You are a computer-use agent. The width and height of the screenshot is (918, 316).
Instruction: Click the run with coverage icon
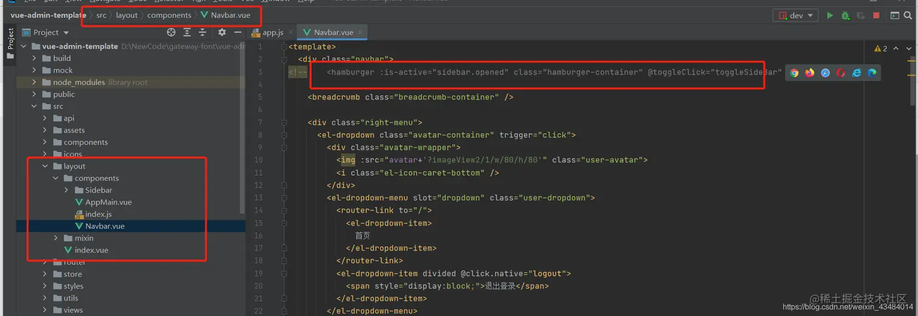pos(860,16)
